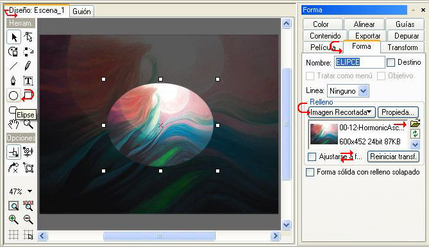Choose the Text tool
429x247 pixels.
[28, 81]
